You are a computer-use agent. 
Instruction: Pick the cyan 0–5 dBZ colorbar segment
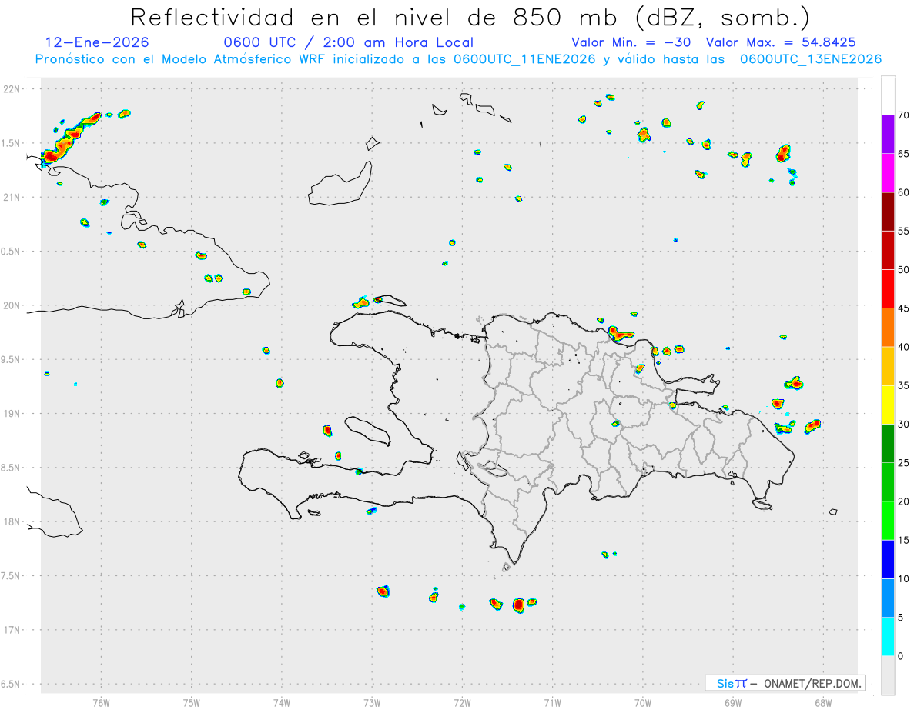tap(888, 637)
